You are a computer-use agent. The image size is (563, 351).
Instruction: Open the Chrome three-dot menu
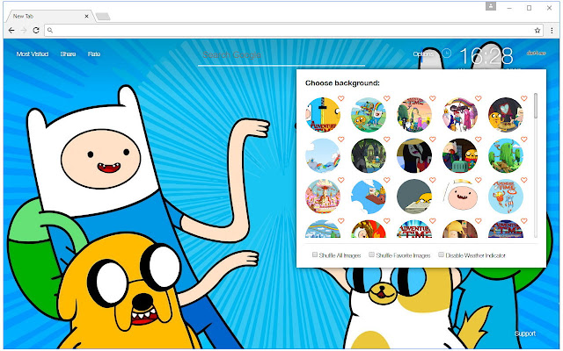[x=552, y=31]
